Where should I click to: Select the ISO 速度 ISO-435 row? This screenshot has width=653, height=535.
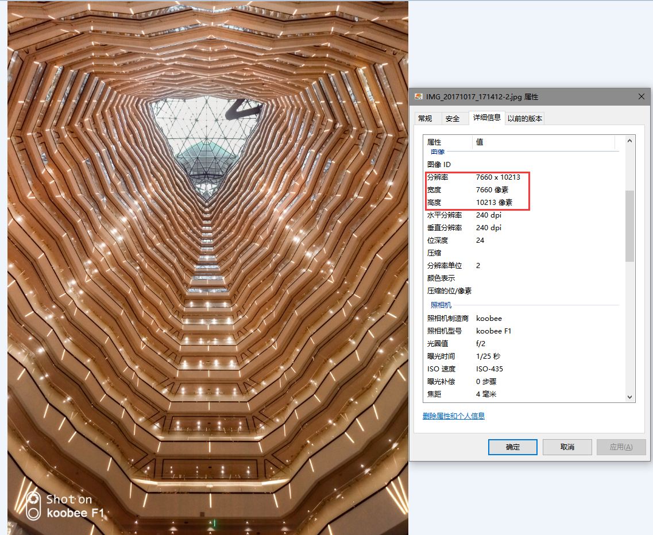click(524, 369)
